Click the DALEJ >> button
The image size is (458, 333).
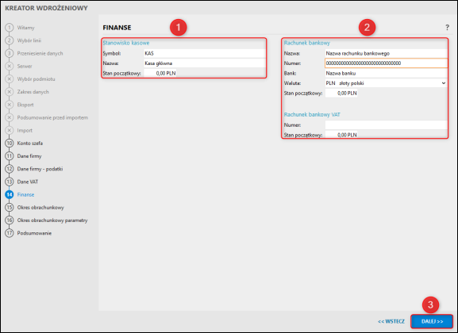click(432, 321)
